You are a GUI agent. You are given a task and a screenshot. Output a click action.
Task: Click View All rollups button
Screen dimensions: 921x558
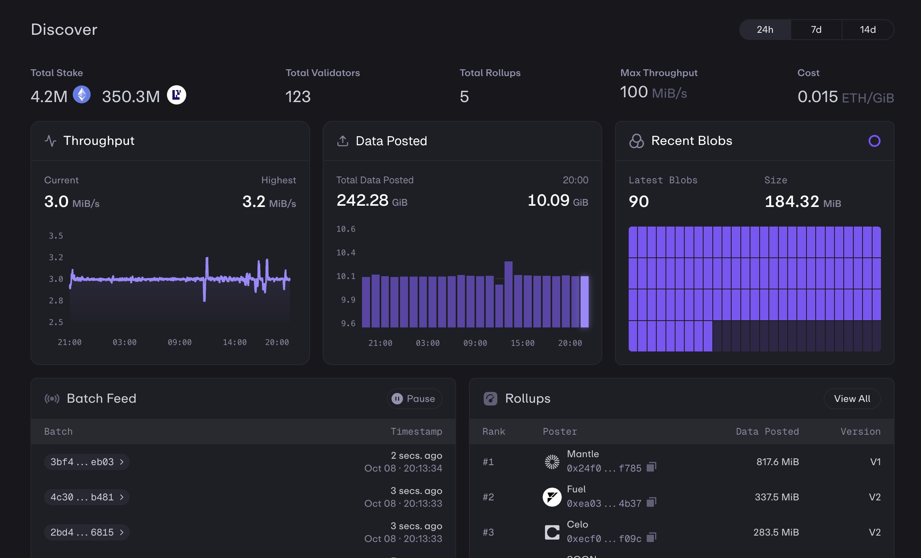(852, 399)
